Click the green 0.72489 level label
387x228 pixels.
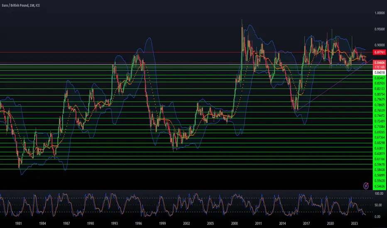click(380, 121)
